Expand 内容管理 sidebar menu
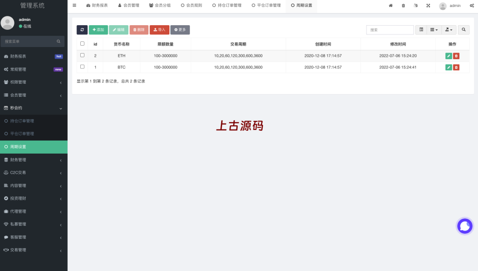Image resolution: width=478 pixels, height=271 pixels. 34,185
